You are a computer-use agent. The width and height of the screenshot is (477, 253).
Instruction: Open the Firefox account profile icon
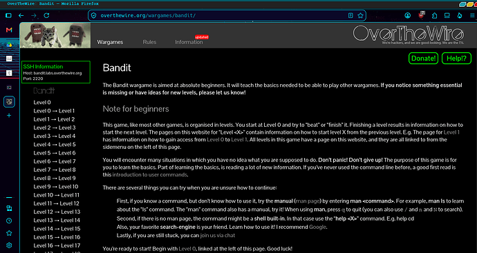pos(408,15)
